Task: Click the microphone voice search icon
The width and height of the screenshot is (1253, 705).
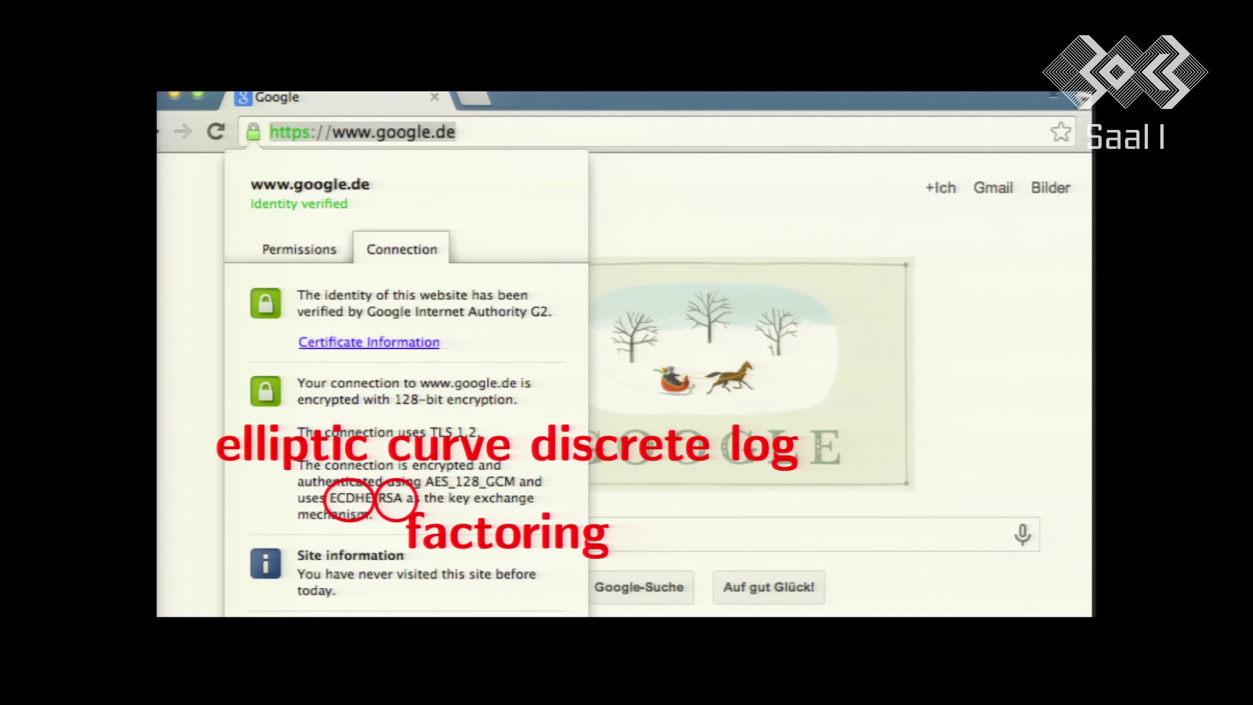Action: coord(1023,535)
